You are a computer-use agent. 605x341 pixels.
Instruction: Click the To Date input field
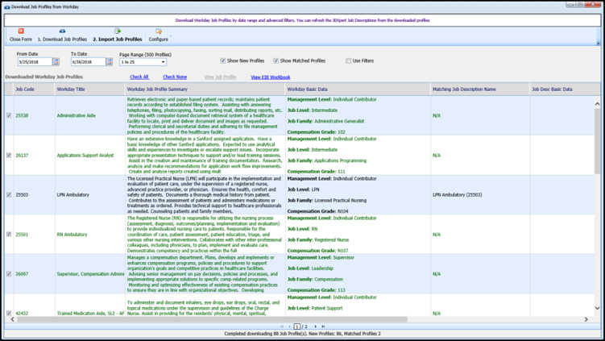89,62
